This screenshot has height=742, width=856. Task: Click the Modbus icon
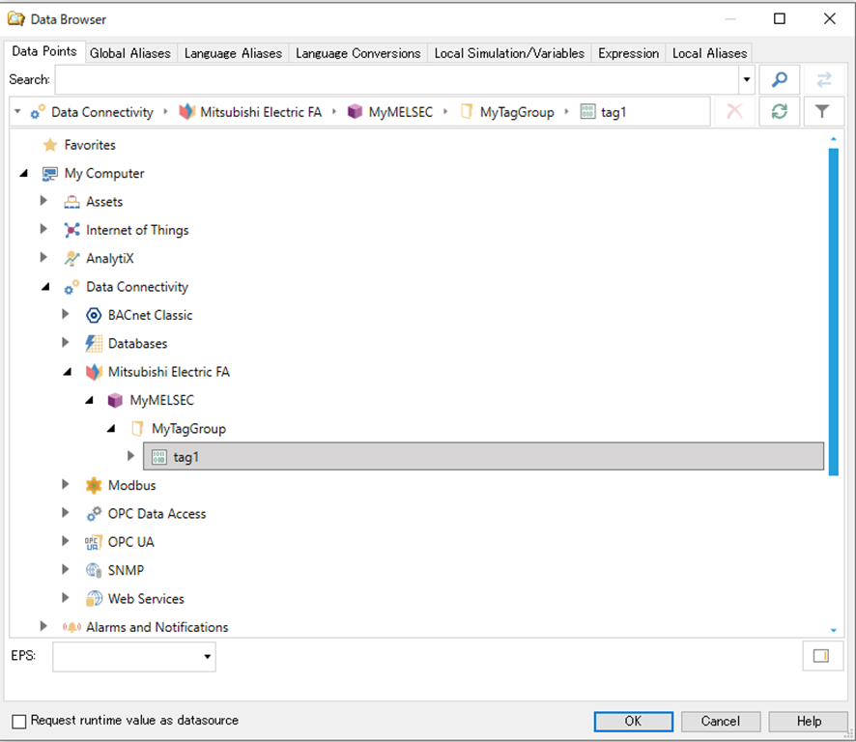pyautogui.click(x=94, y=485)
